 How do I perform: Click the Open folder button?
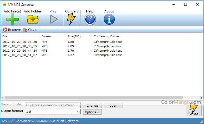point(113,106)
